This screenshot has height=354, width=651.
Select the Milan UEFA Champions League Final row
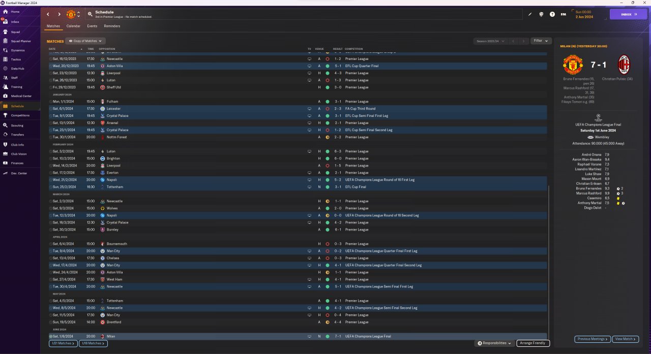tap(298, 336)
